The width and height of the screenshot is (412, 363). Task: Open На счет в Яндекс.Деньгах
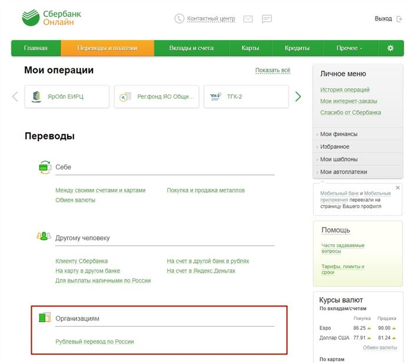[201, 271]
